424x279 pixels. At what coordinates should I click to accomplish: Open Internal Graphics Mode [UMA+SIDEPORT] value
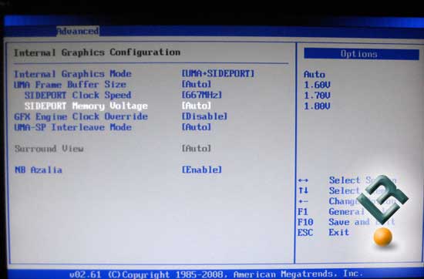point(217,73)
